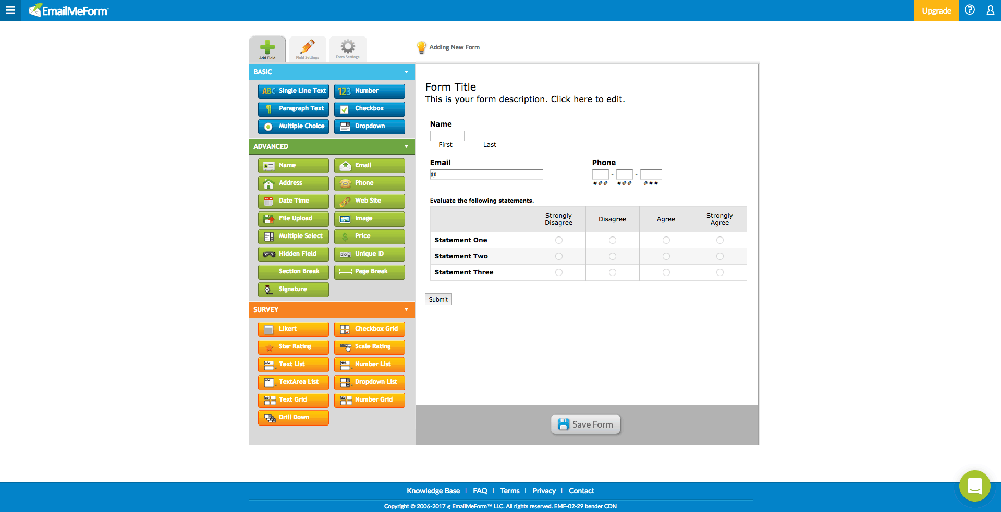Open the Form Settings tab

pyautogui.click(x=347, y=48)
